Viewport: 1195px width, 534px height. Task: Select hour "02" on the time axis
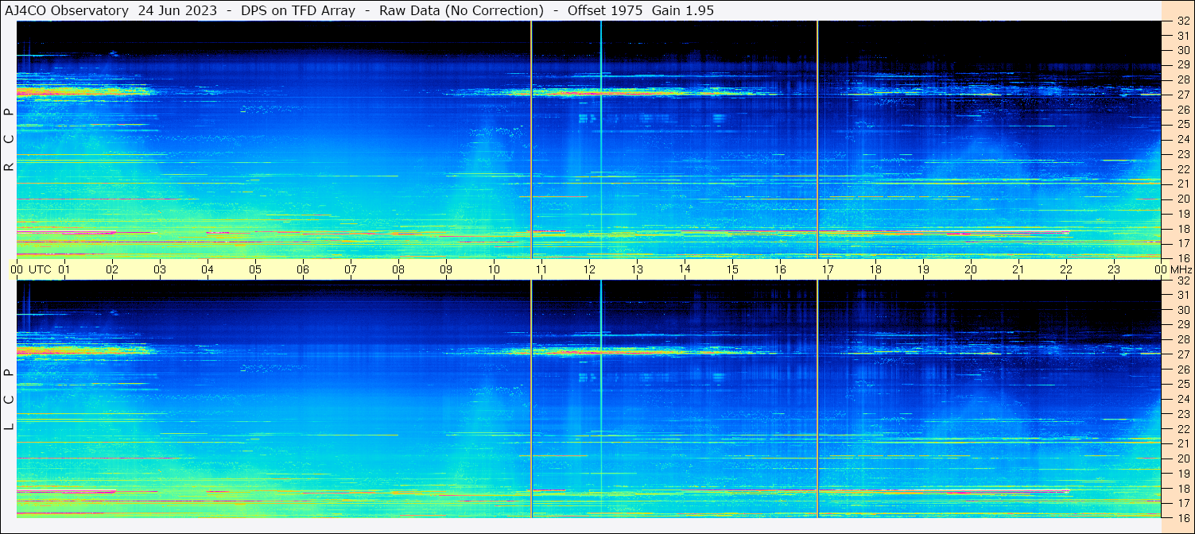tap(112, 269)
